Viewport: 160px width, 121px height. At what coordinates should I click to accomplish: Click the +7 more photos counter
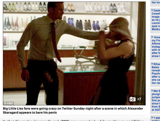[139, 99]
